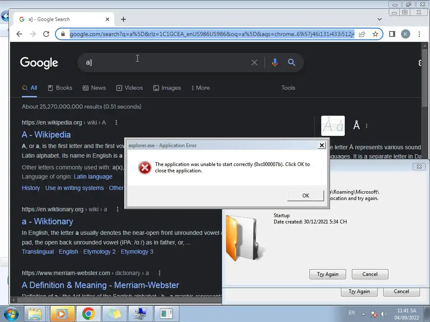Image resolution: width=430 pixels, height=322 pixels.
Task: Start voice search with the microphone
Action: (x=275, y=62)
